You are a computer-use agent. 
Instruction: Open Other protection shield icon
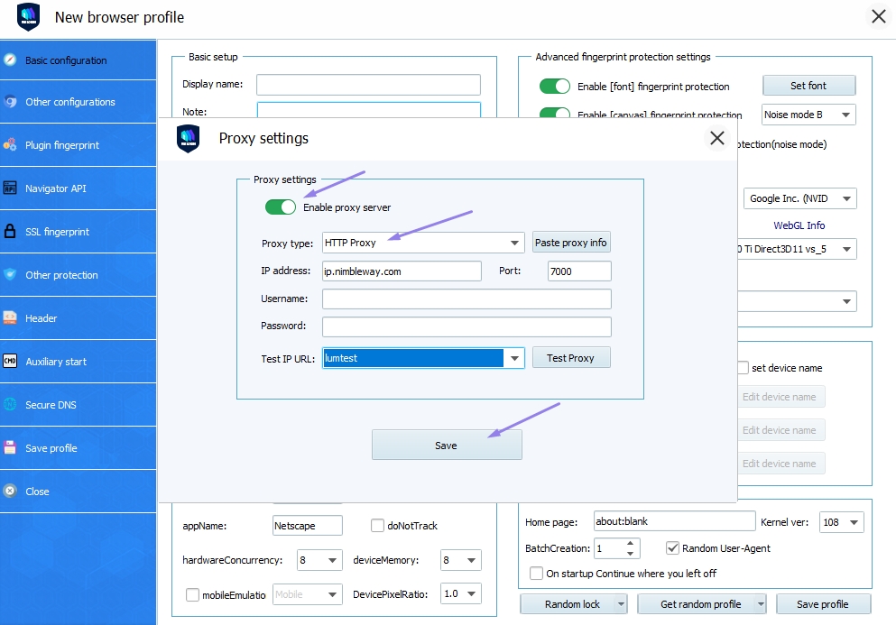tap(10, 274)
